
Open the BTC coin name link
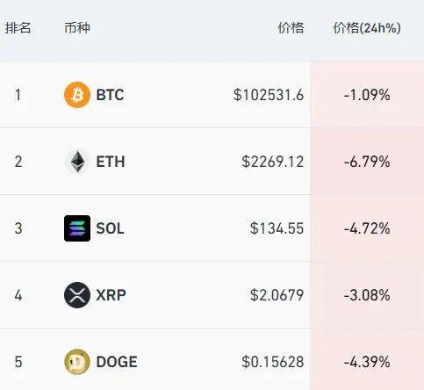[x=110, y=95]
